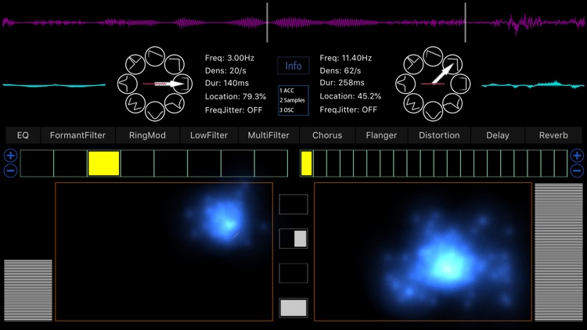Remove a step with left minus icon
Viewport: 587px width, 330px height.
(10, 170)
